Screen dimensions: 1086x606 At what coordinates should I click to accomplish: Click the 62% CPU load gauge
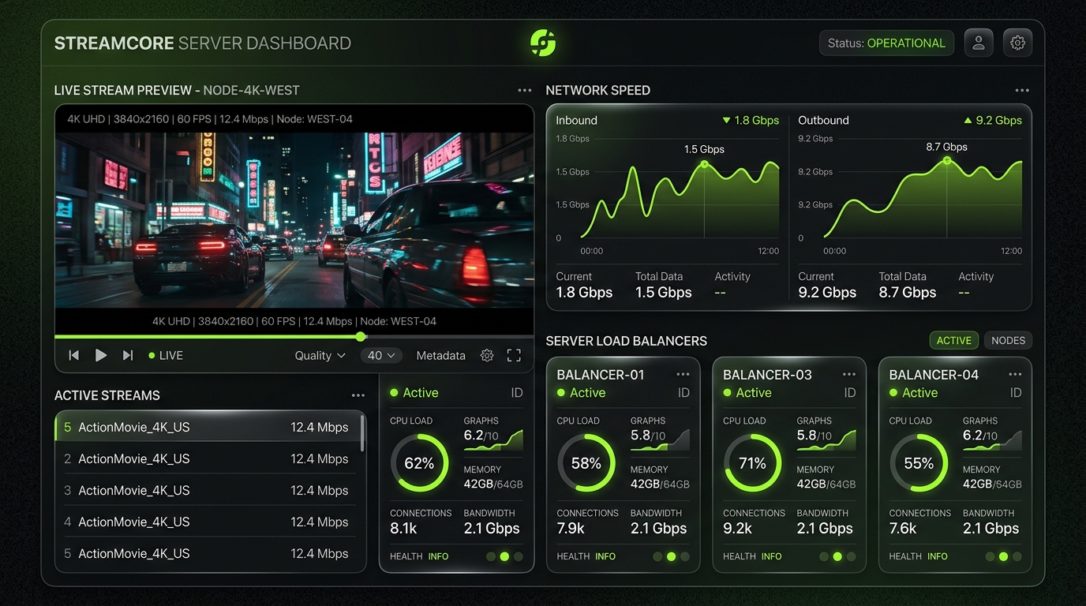pyautogui.click(x=419, y=463)
